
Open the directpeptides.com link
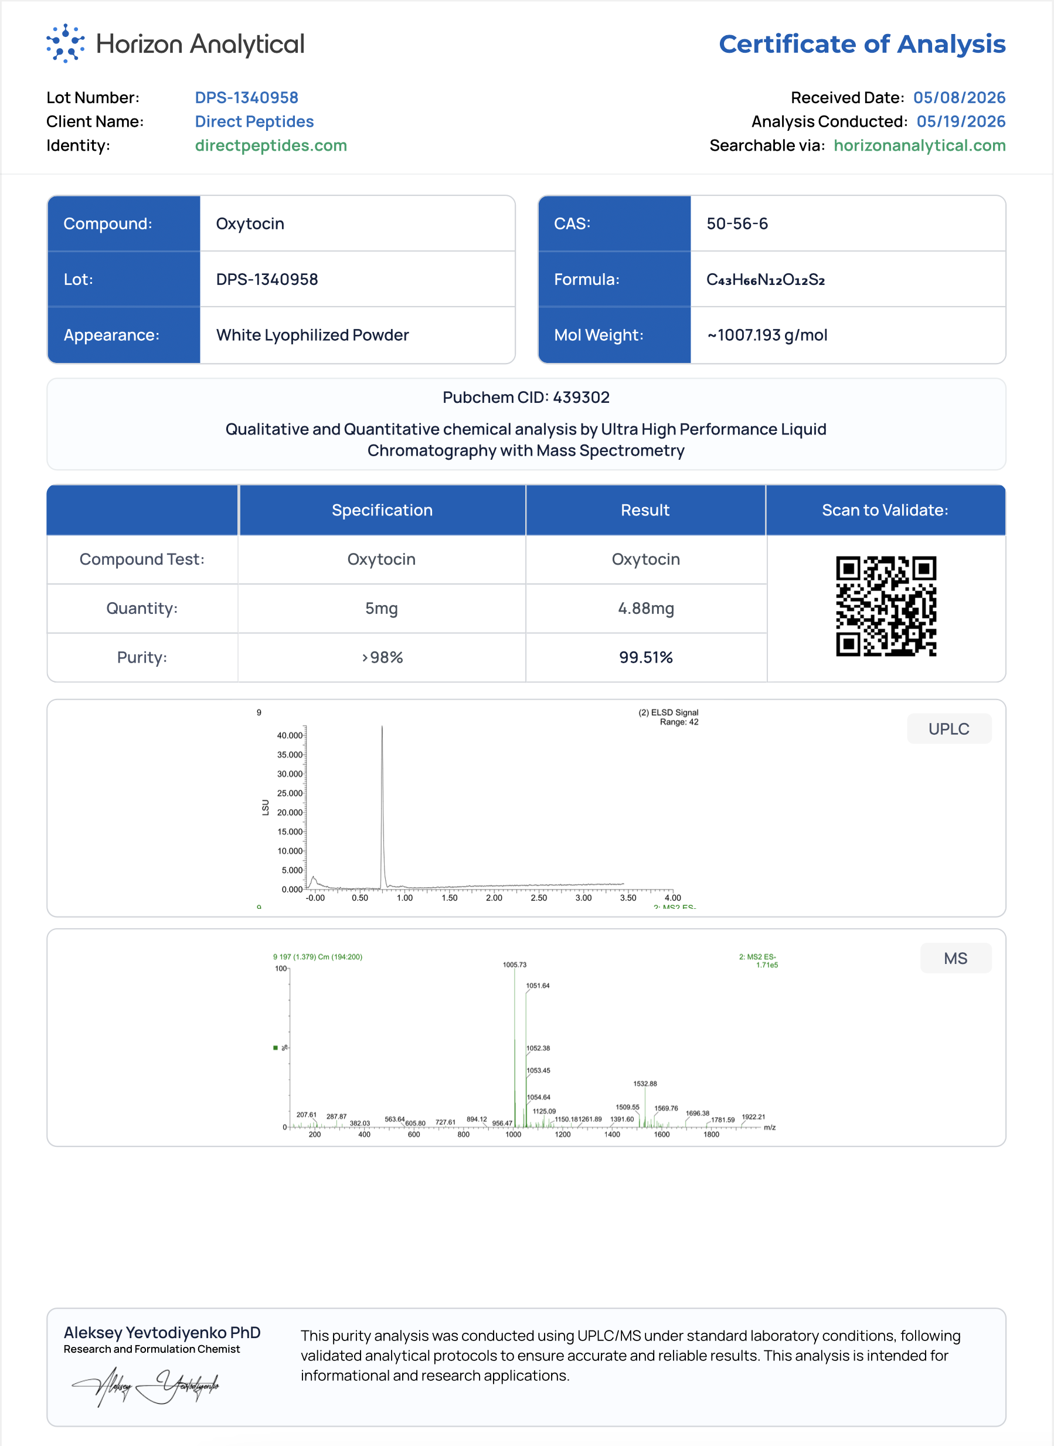coord(270,145)
